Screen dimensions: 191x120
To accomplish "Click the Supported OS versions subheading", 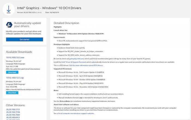I will point(62,69).
